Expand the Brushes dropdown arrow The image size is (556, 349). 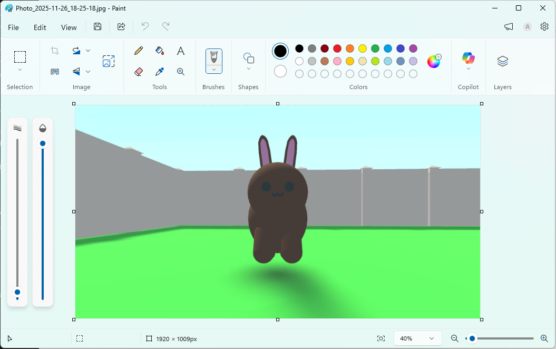click(214, 69)
